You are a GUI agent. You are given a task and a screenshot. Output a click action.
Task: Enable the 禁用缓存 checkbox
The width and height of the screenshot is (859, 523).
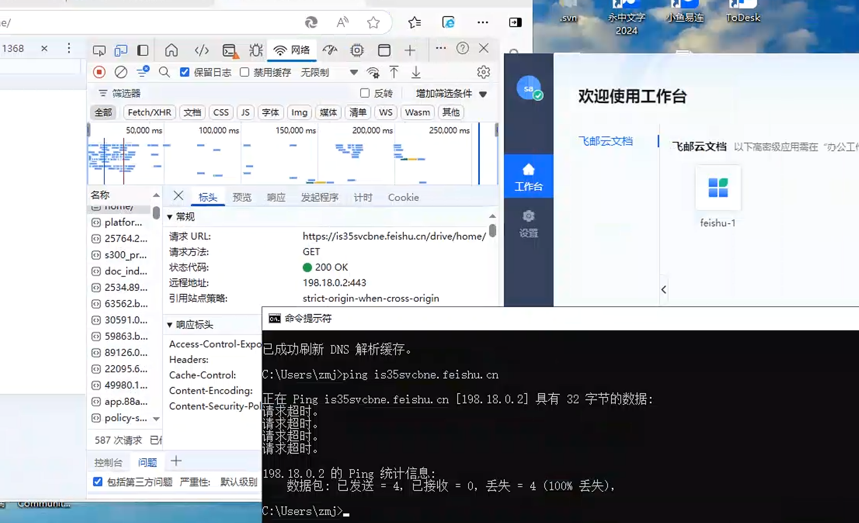[244, 72]
